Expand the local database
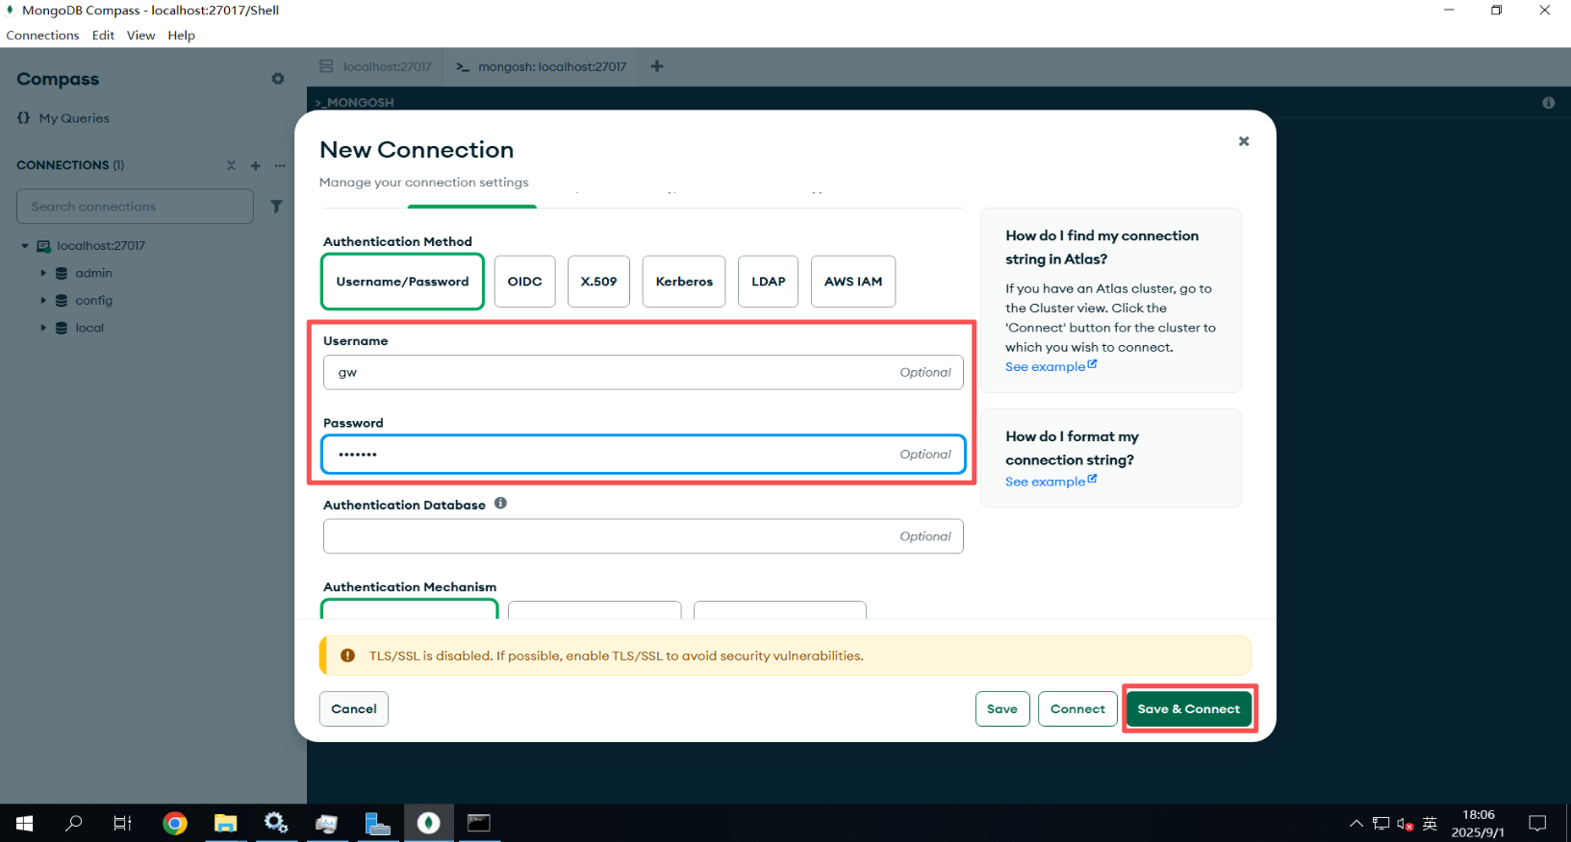The image size is (1571, 842). pyautogui.click(x=43, y=328)
